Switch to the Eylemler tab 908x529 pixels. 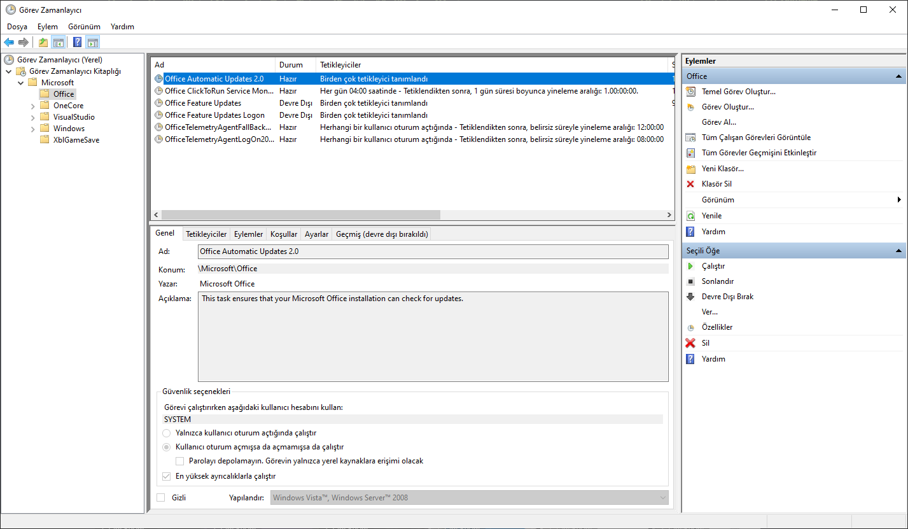pos(248,234)
